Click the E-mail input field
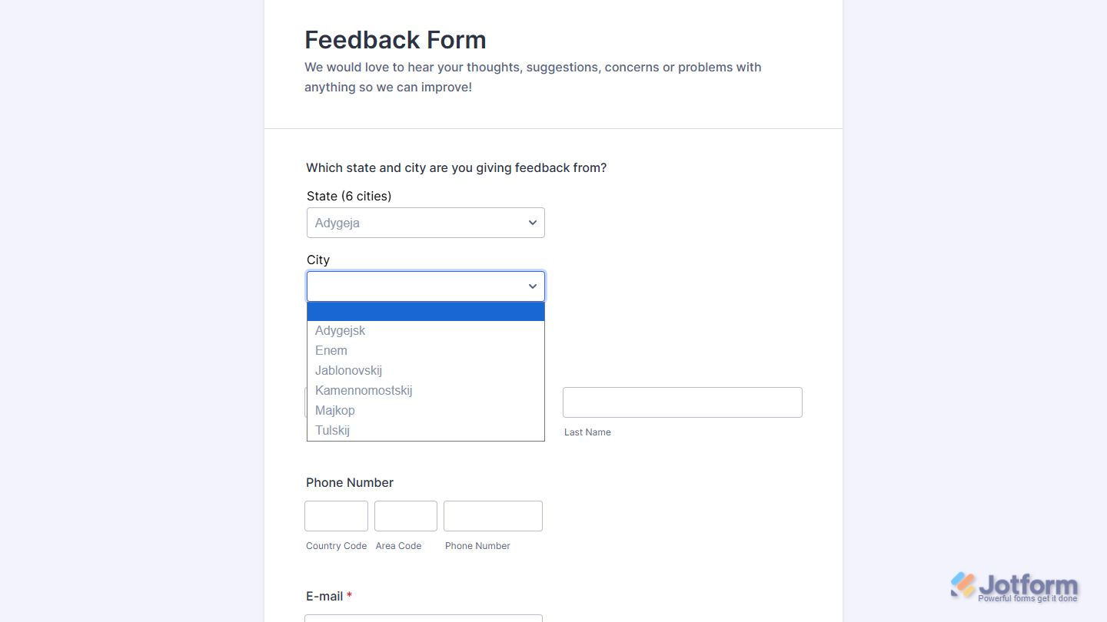 click(423, 619)
